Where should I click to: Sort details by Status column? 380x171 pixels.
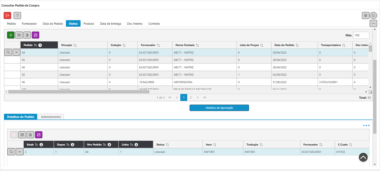pos(178,144)
